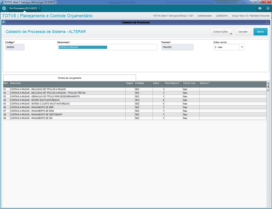Select row RATEIO MULTI NATUREZAS
The width and height of the screenshot is (272, 209).
[x=135, y=100]
